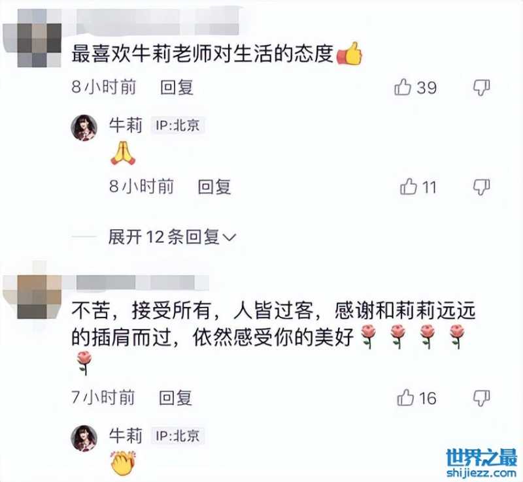
Task: Open 牛莉 username in the bottom reply
Action: 126,436
